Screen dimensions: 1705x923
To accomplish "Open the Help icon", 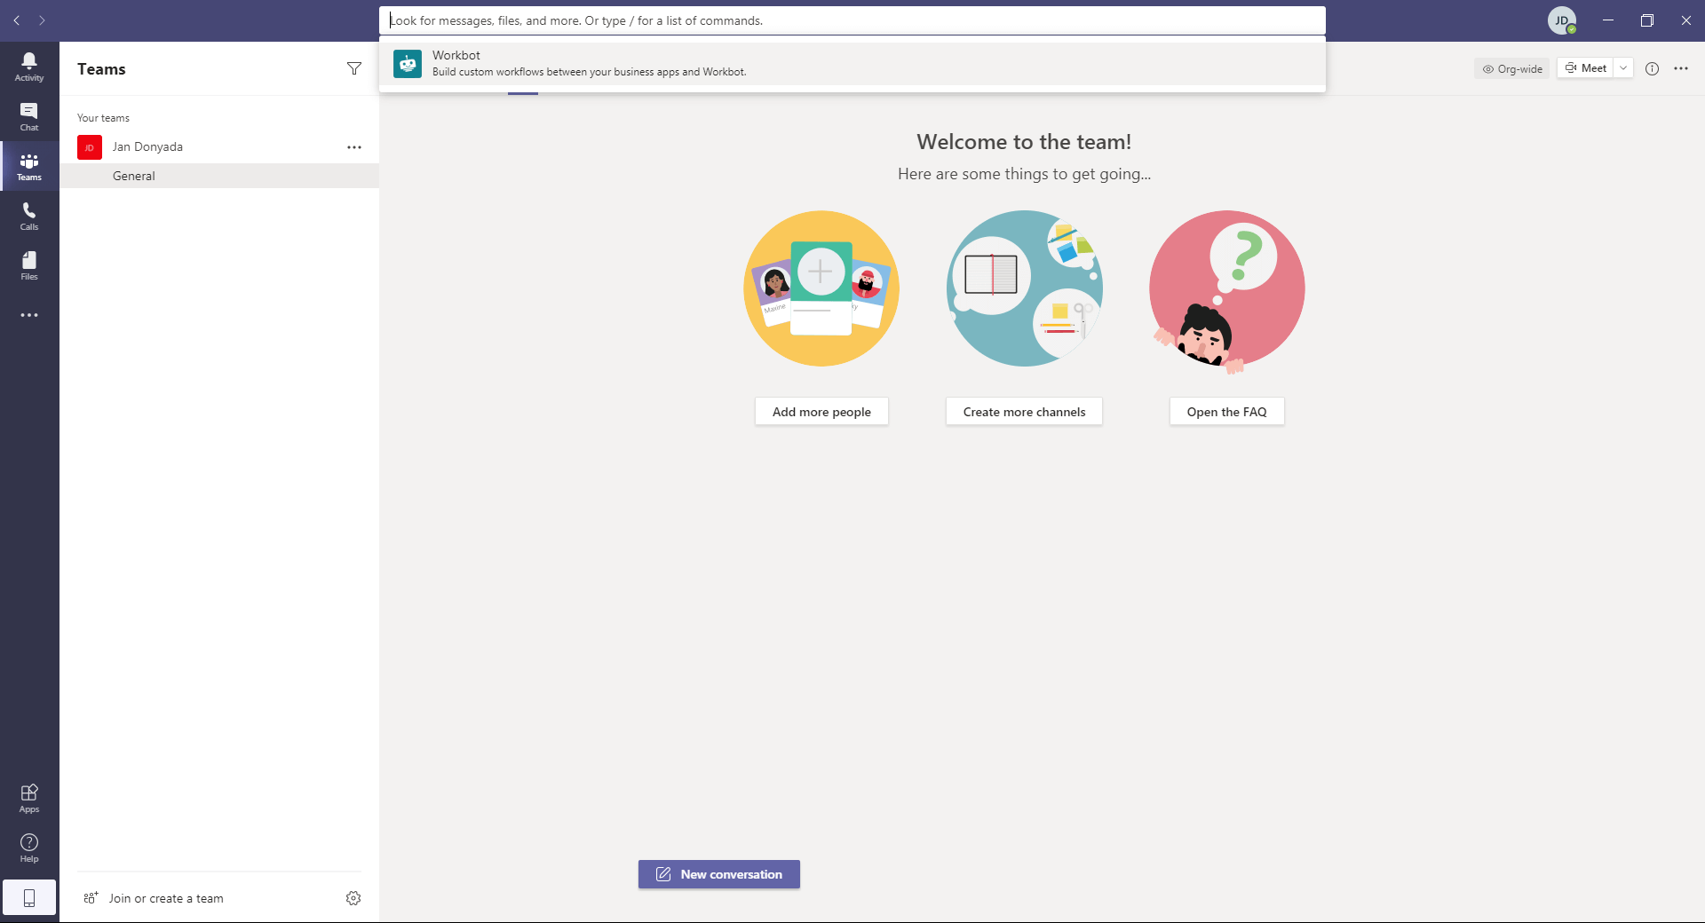I will pos(29,848).
